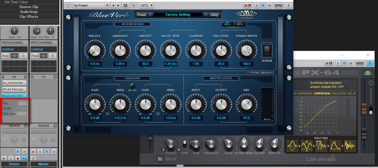Click Drums ProChannel Post button

click(5, 56)
